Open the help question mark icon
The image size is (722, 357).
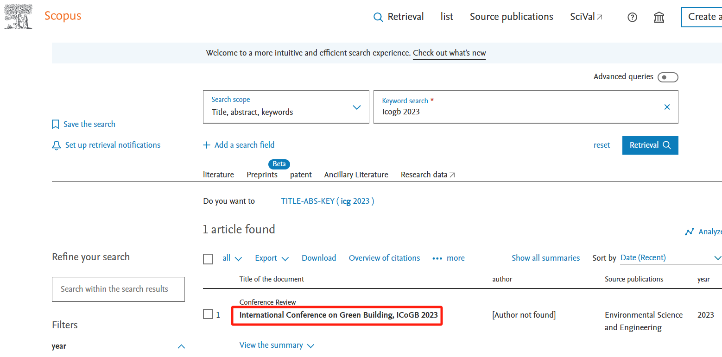[x=632, y=17]
